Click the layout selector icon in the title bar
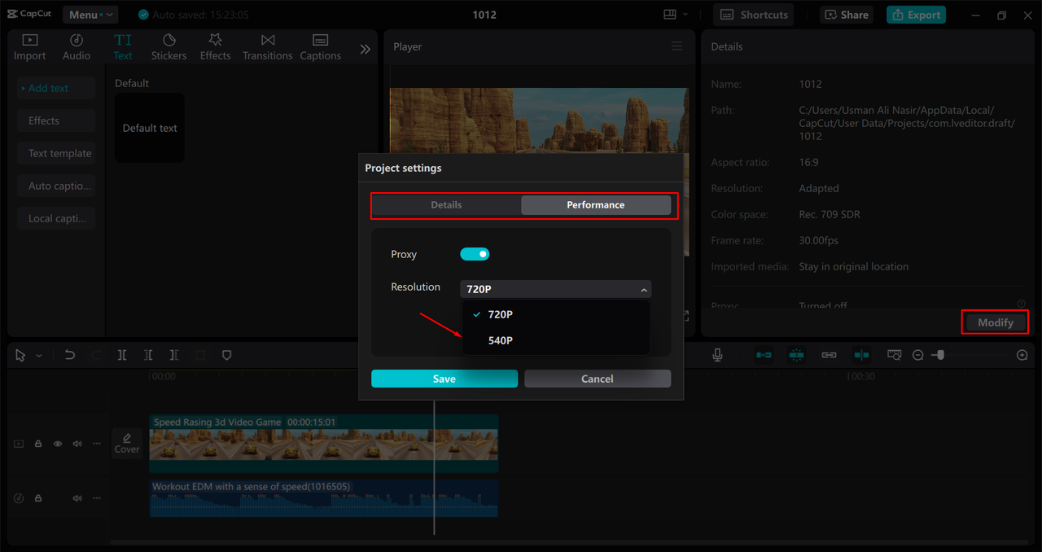This screenshot has height=552, width=1042. 671,15
